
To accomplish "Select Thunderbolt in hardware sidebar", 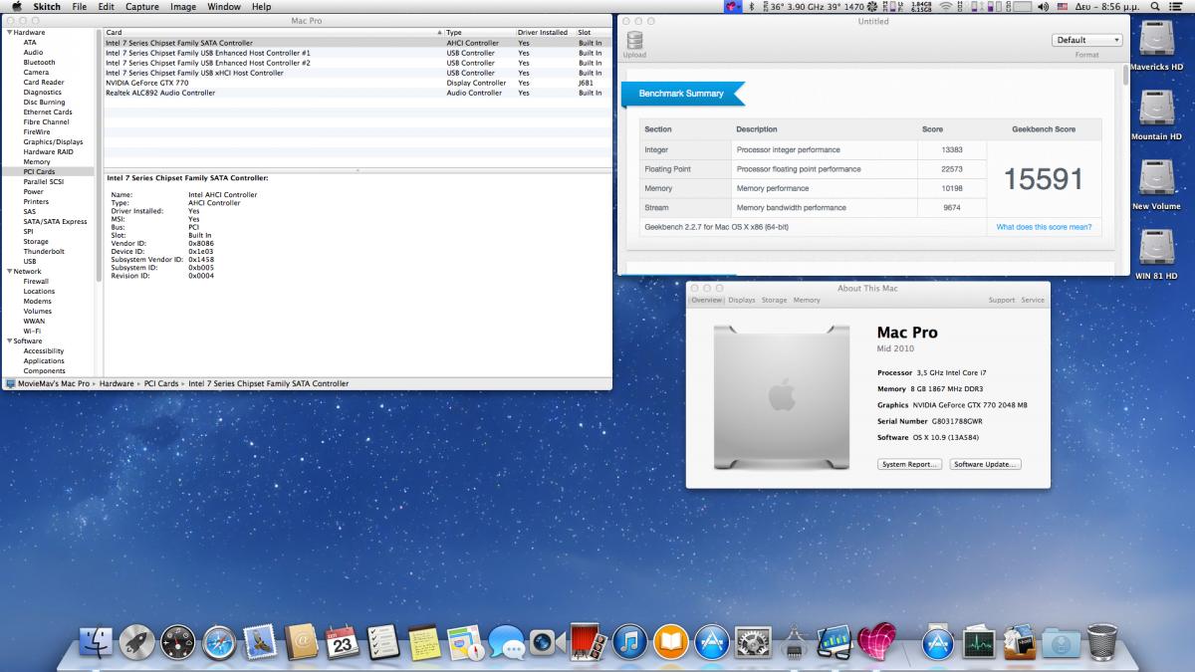I will coord(43,251).
